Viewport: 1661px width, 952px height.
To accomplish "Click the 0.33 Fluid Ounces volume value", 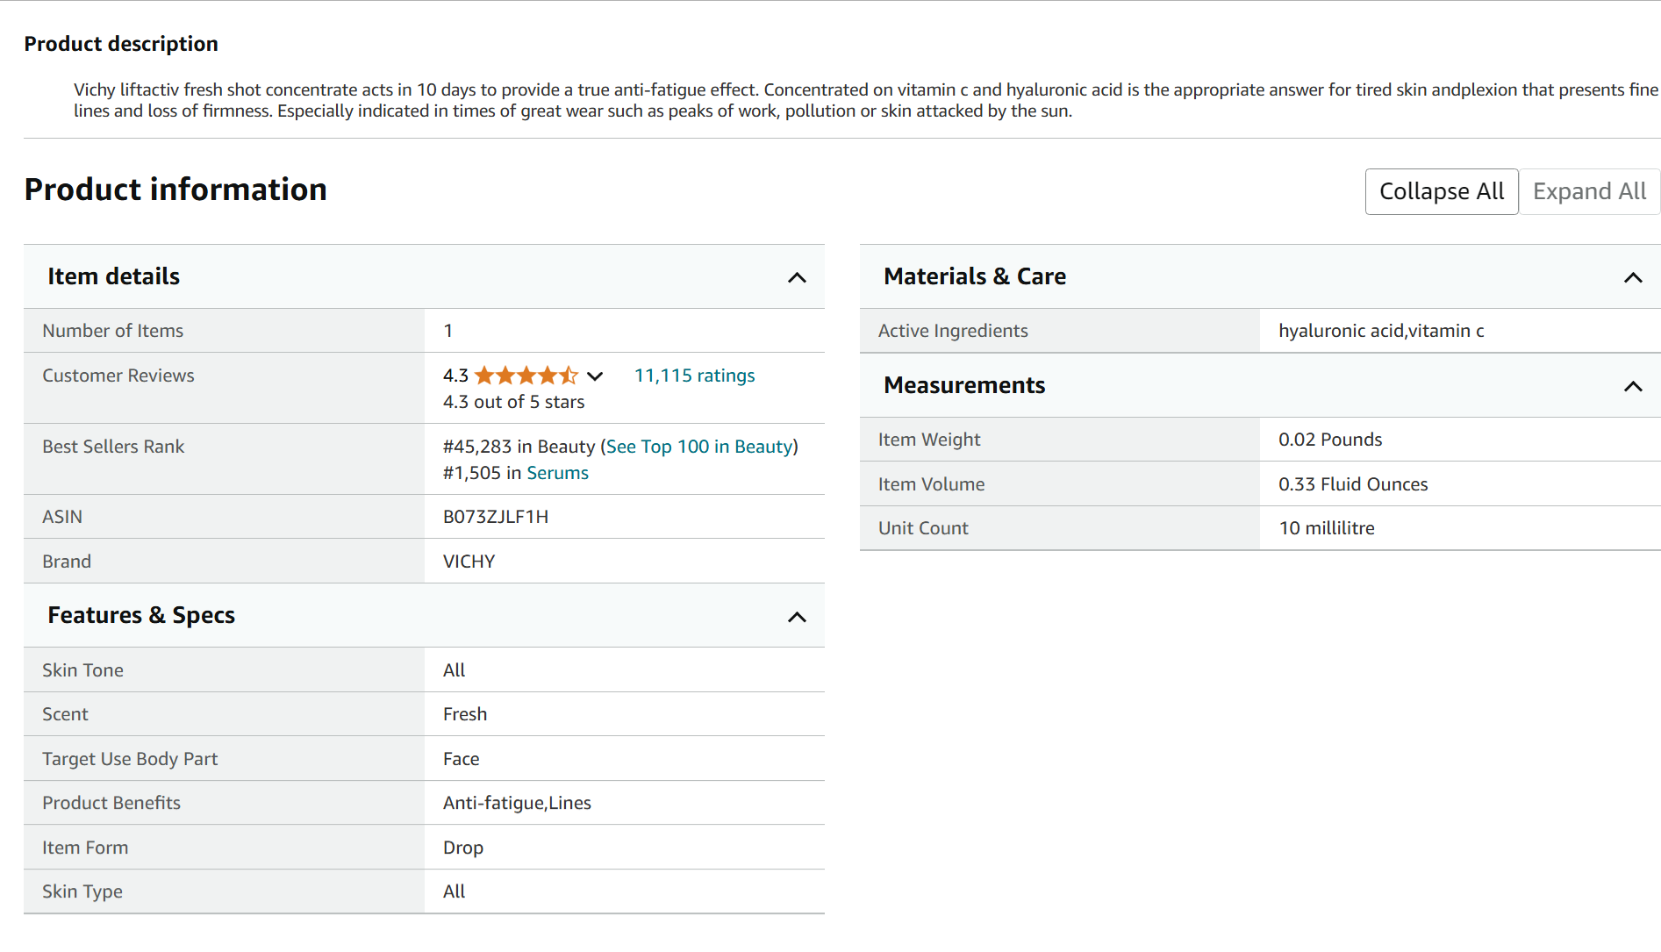I will point(1352,484).
